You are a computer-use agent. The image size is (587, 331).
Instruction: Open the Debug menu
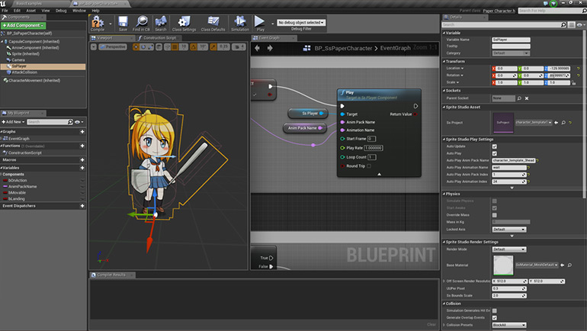point(61,11)
